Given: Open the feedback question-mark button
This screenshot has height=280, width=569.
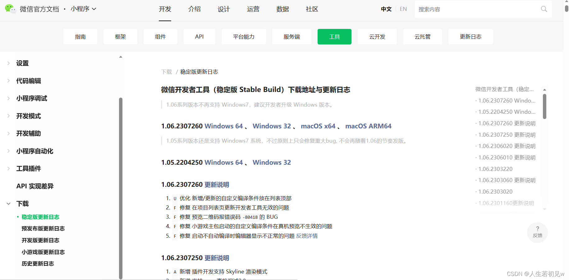Looking at the screenshot, I should (x=537, y=232).
